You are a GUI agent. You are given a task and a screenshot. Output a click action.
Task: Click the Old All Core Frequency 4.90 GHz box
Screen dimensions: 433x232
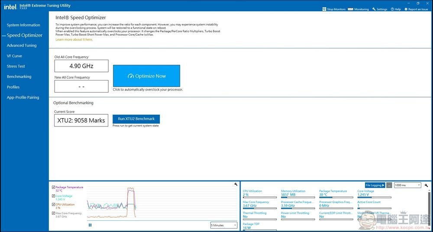81,66
